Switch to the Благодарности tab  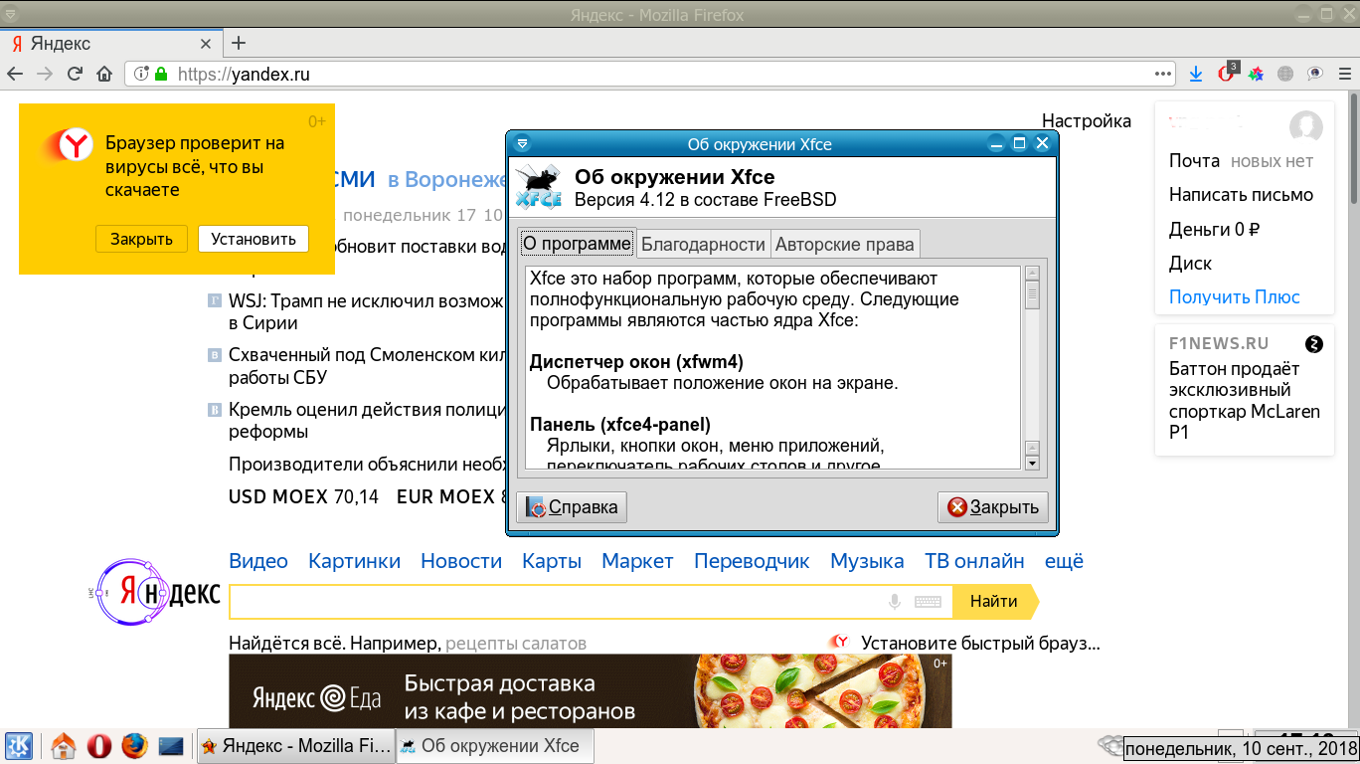[x=703, y=245]
